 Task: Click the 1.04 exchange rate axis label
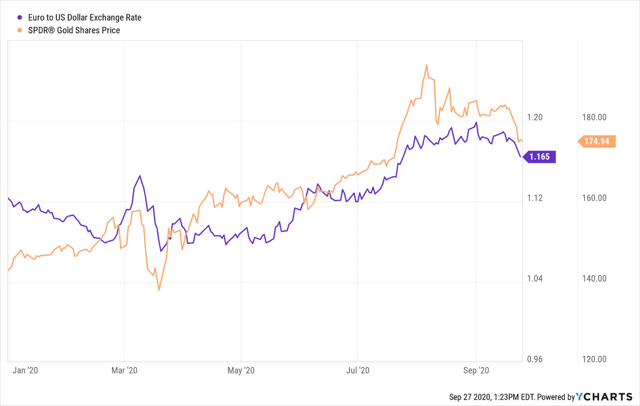click(535, 279)
